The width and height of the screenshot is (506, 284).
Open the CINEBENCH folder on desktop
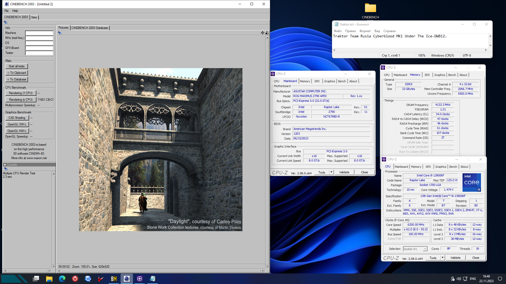click(370, 11)
